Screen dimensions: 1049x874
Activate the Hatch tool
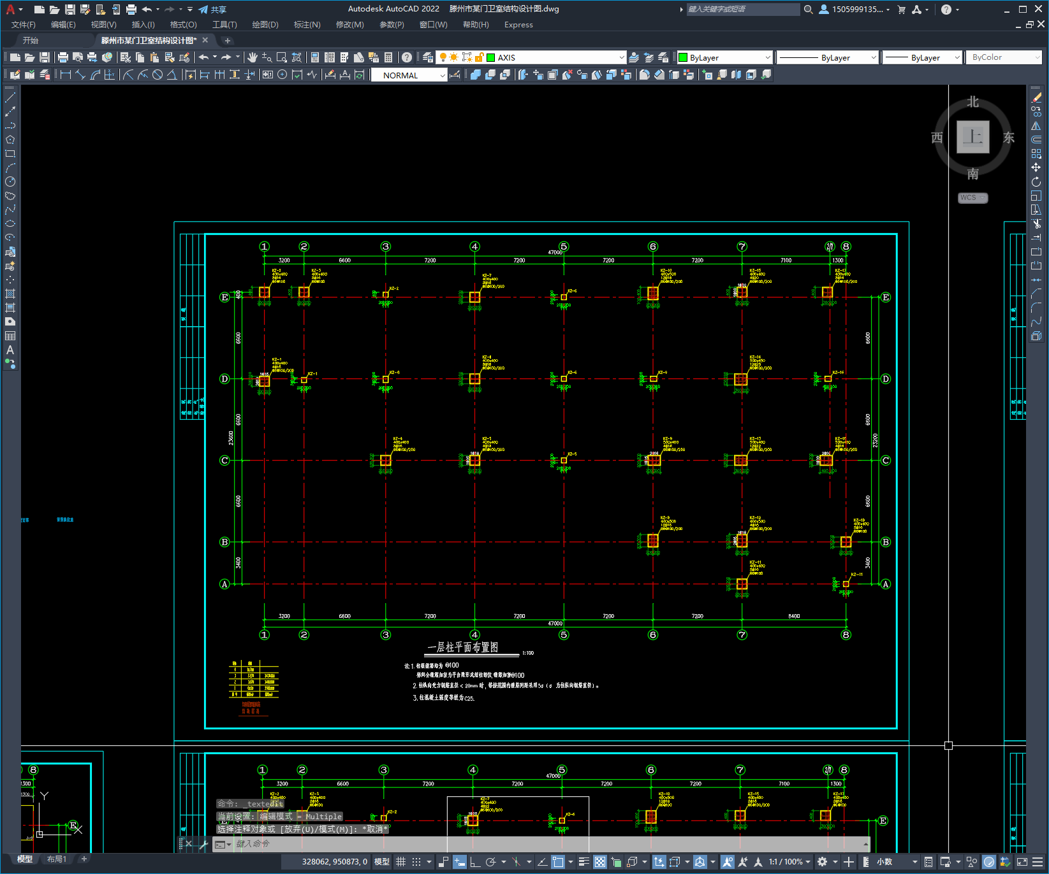(10, 294)
